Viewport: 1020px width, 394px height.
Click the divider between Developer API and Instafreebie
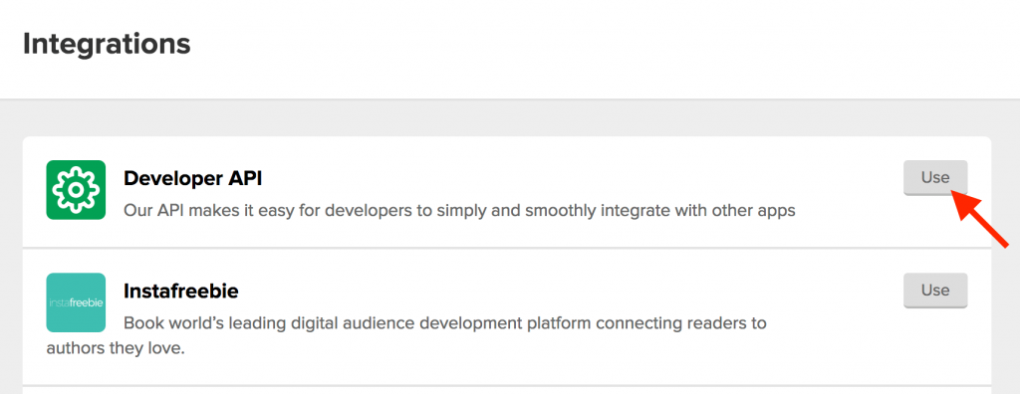coord(507,248)
